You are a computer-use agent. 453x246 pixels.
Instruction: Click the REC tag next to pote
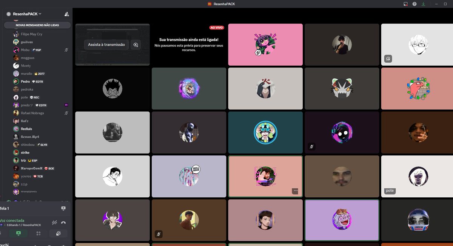click(x=34, y=97)
